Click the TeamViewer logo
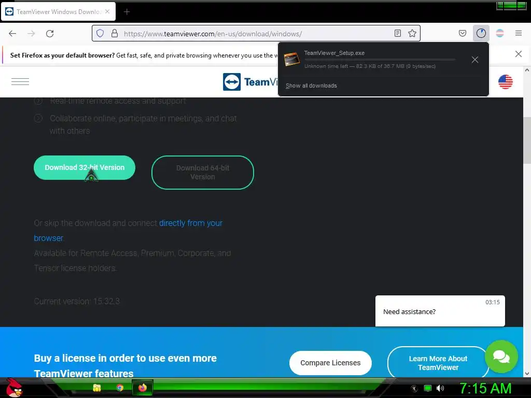The image size is (531, 398). pyautogui.click(x=250, y=82)
